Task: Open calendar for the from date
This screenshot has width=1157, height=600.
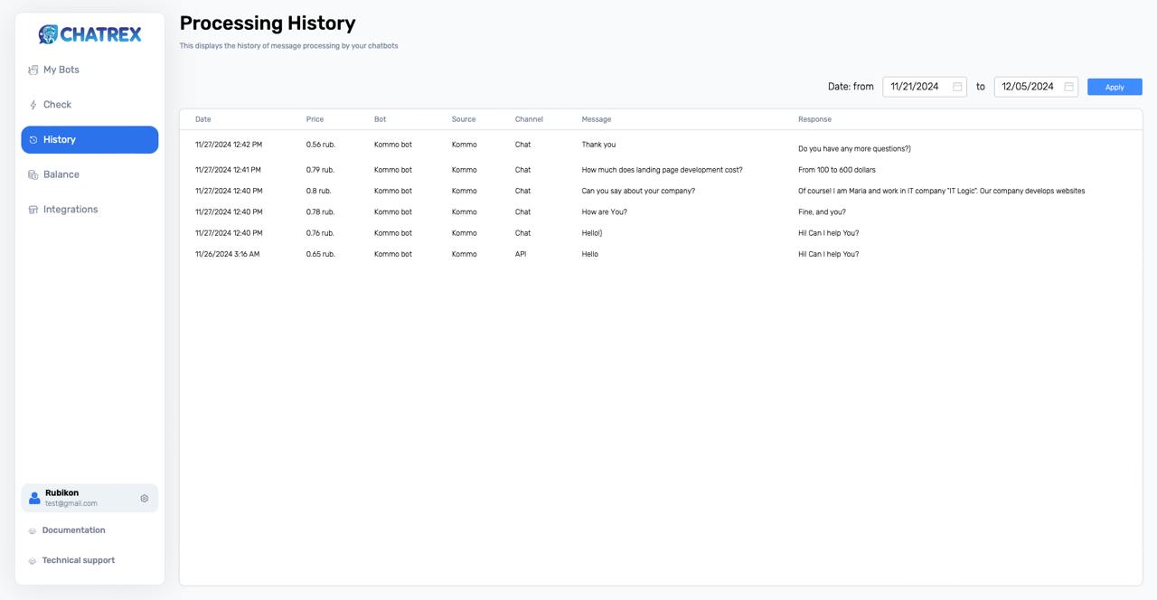Action: click(x=957, y=87)
